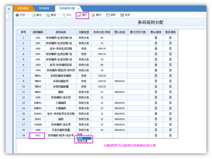Click rule name 大箱箱码
The height and width of the screenshot is (159, 212).
[61, 108]
